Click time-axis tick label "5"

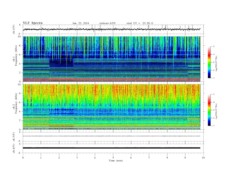coord(113,158)
